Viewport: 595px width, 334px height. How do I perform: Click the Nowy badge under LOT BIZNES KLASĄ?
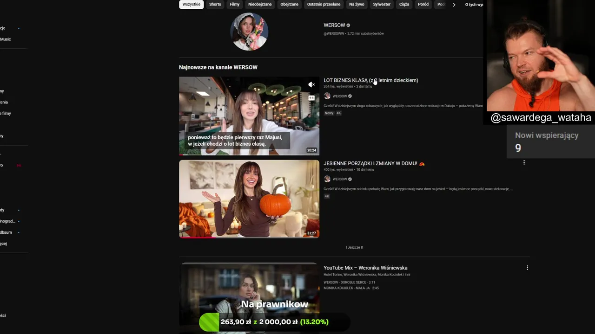[329, 113]
